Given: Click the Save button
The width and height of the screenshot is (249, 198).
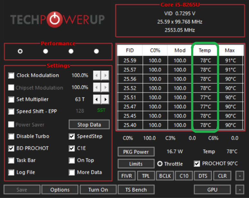Looking at the screenshot, I should tap(22, 190).
